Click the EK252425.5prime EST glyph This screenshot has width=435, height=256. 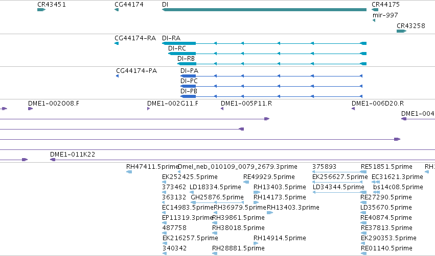click(164, 182)
